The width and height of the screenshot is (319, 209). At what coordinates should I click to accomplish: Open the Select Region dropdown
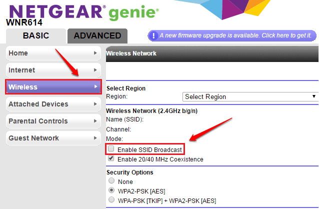[x=250, y=96]
